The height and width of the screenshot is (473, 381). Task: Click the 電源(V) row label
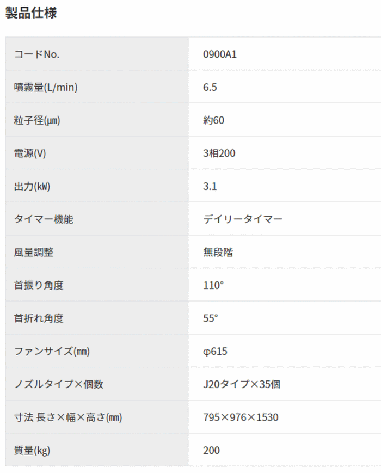[x=30, y=153]
